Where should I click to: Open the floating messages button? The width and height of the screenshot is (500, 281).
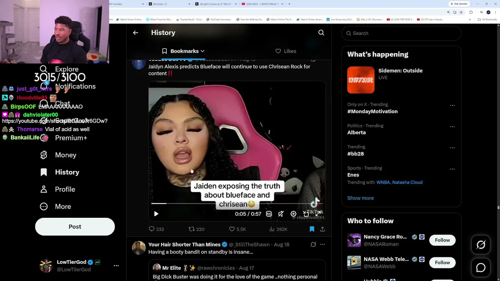481,267
